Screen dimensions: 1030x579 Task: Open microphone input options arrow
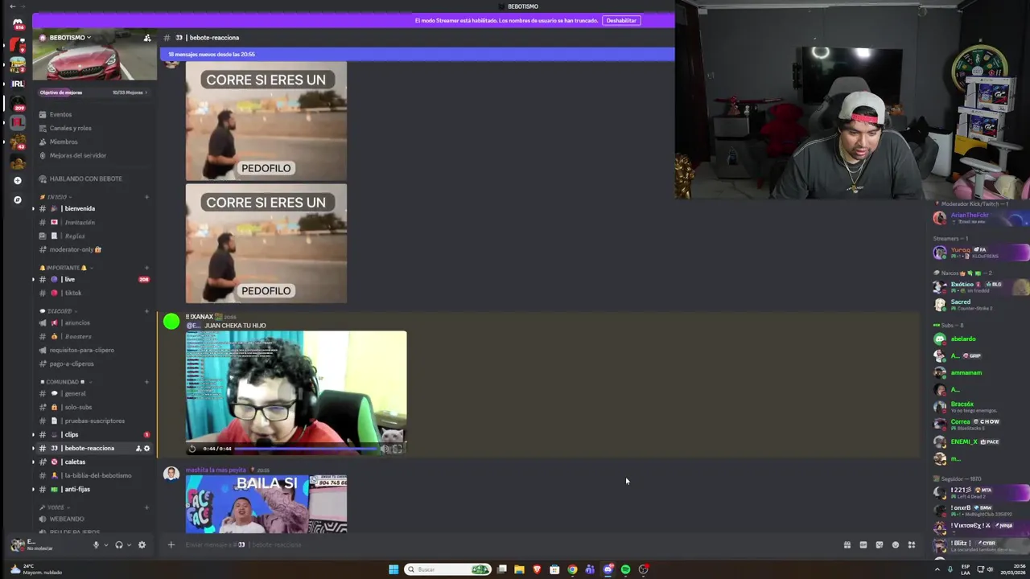coord(105,544)
